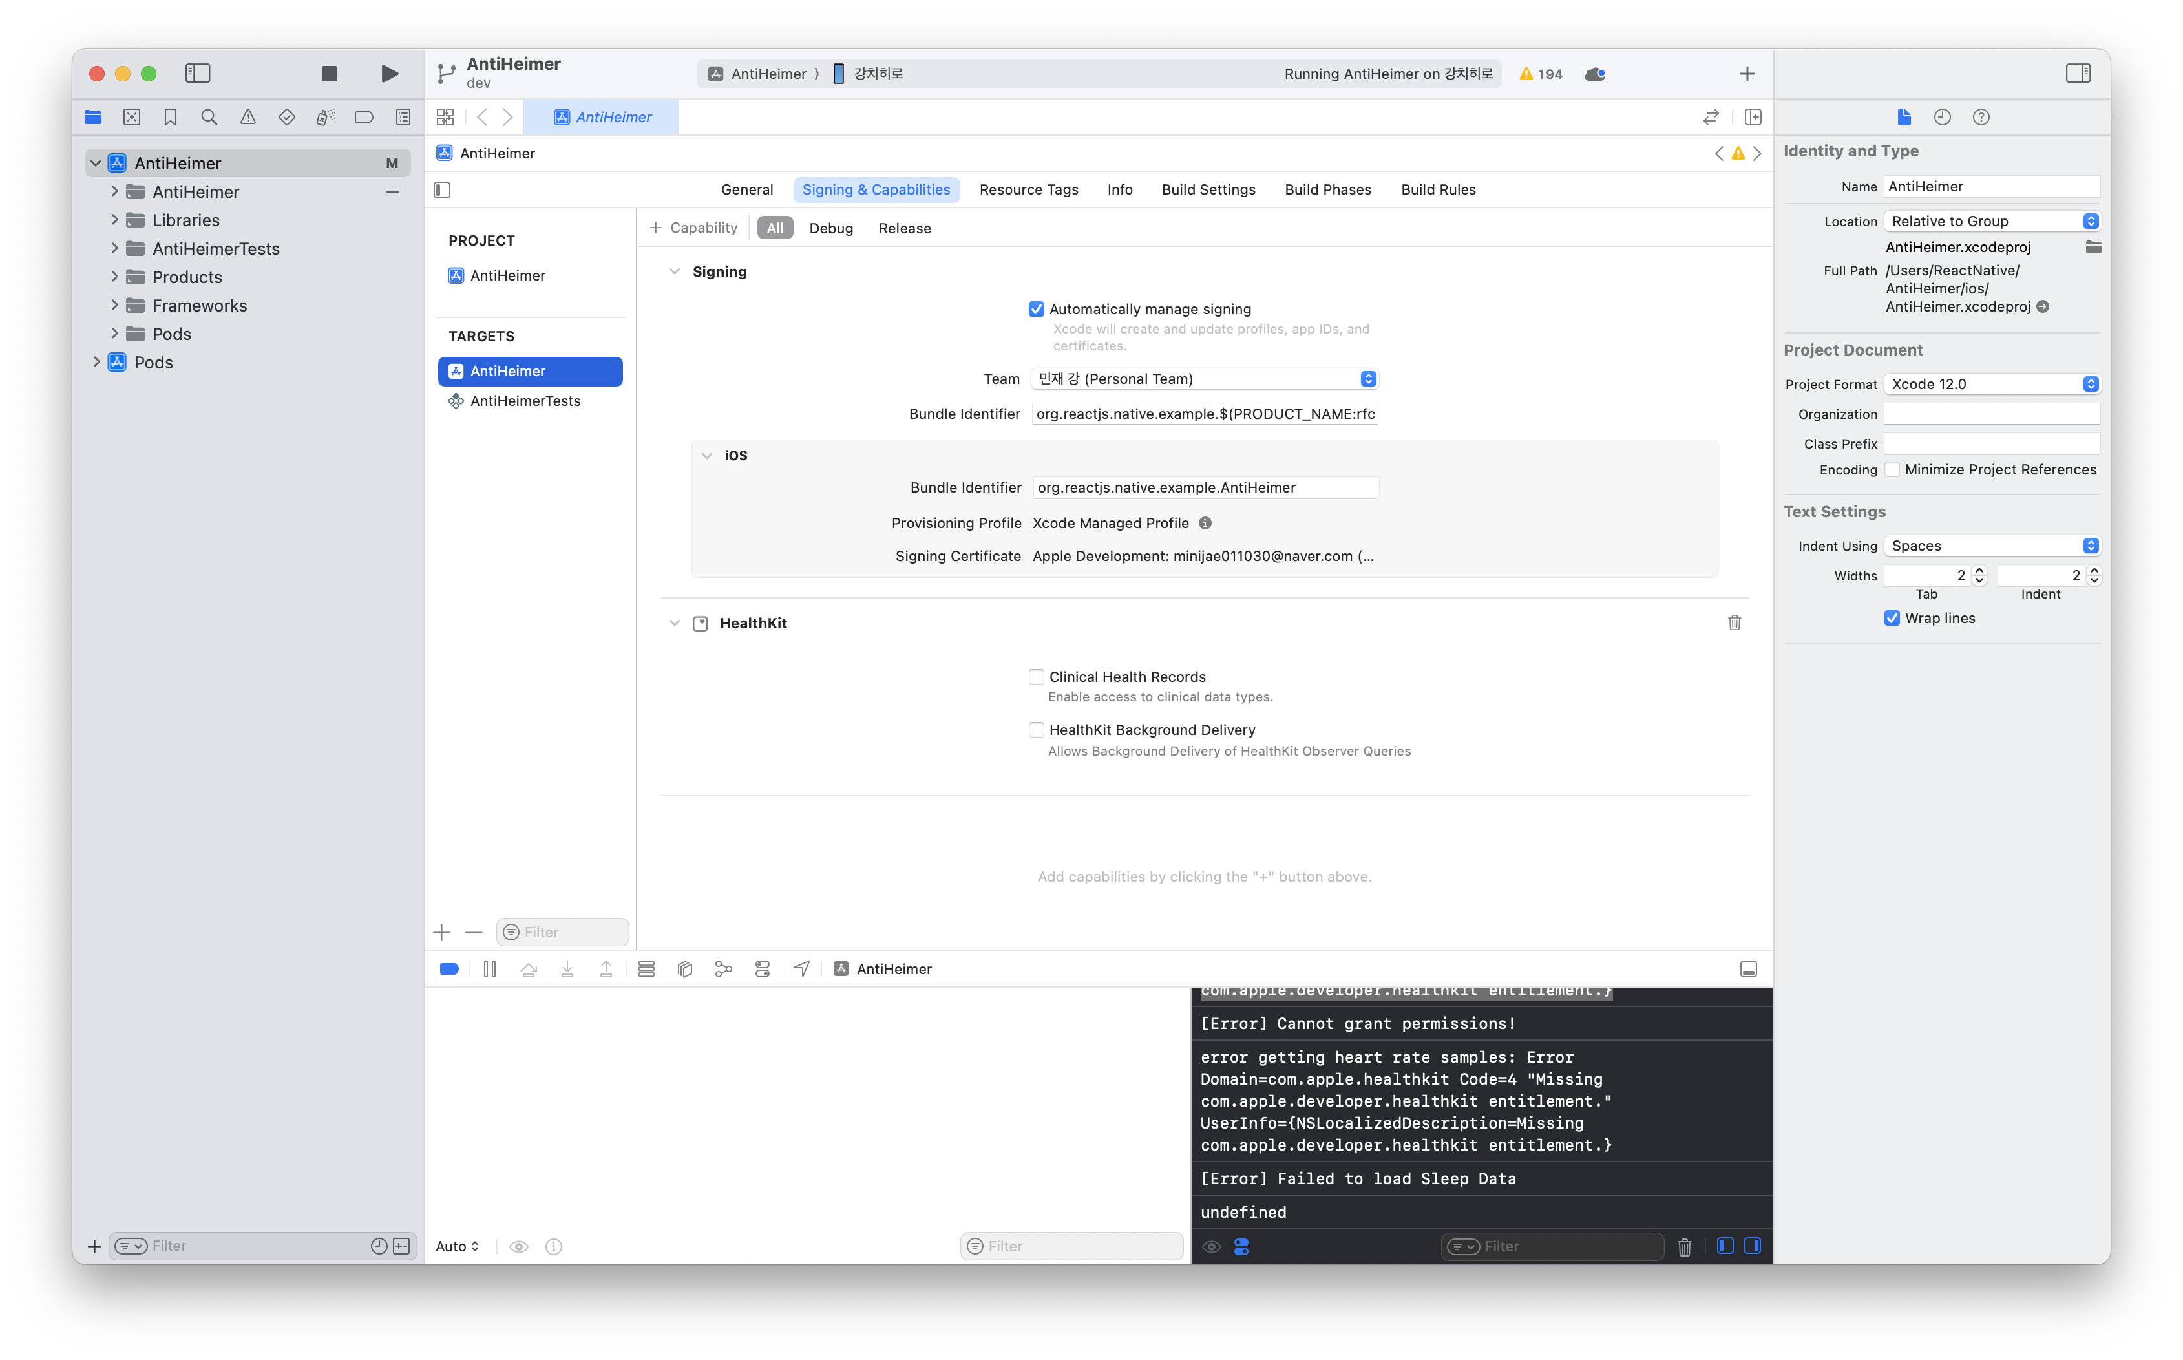Select AntiHeimerTests target
This screenshot has width=2183, height=1360.
525,401
